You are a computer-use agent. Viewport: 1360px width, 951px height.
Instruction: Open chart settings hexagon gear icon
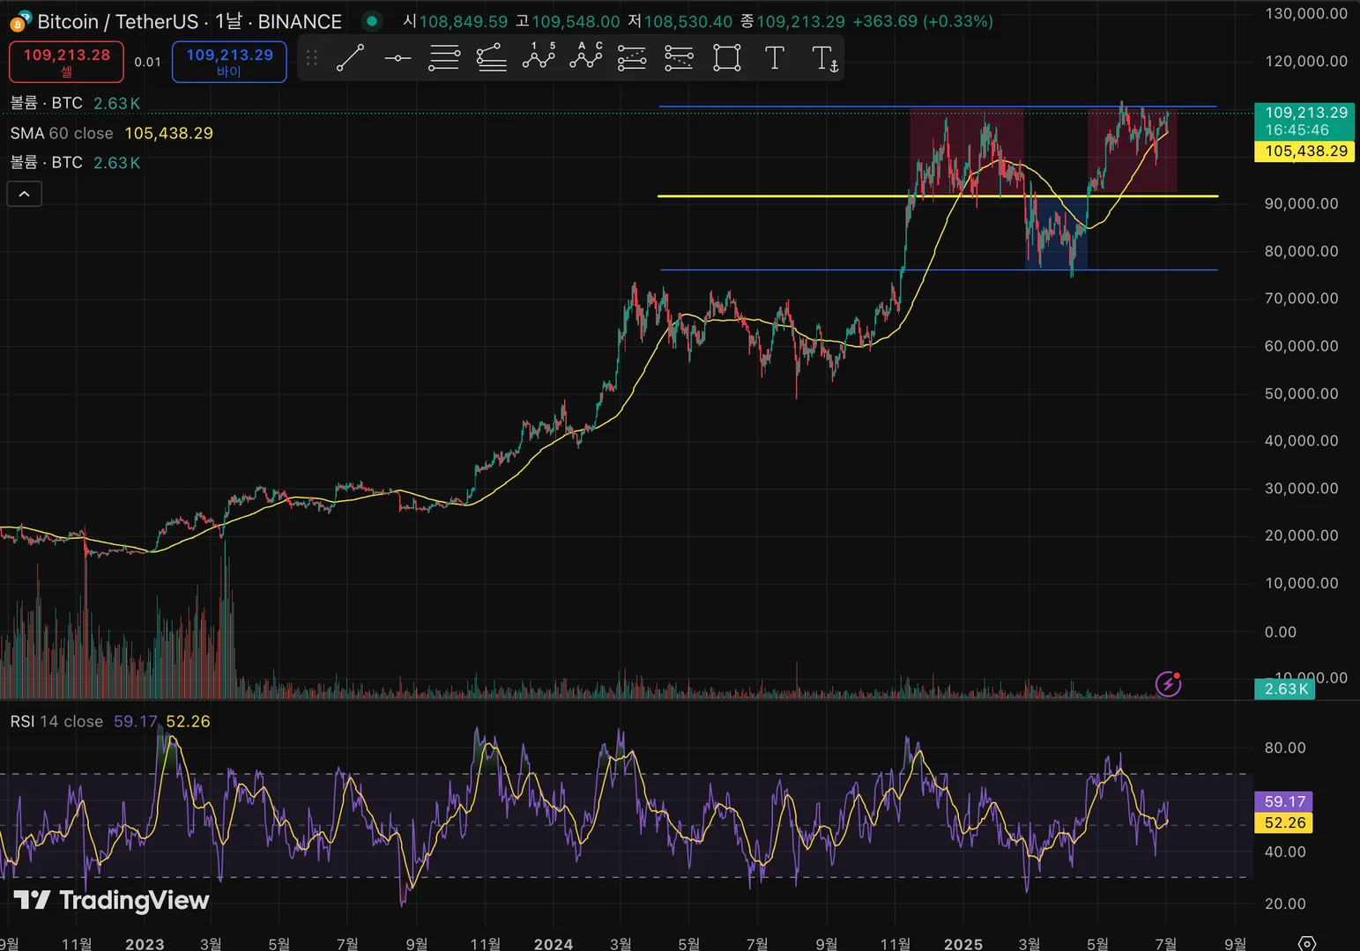tap(1307, 943)
